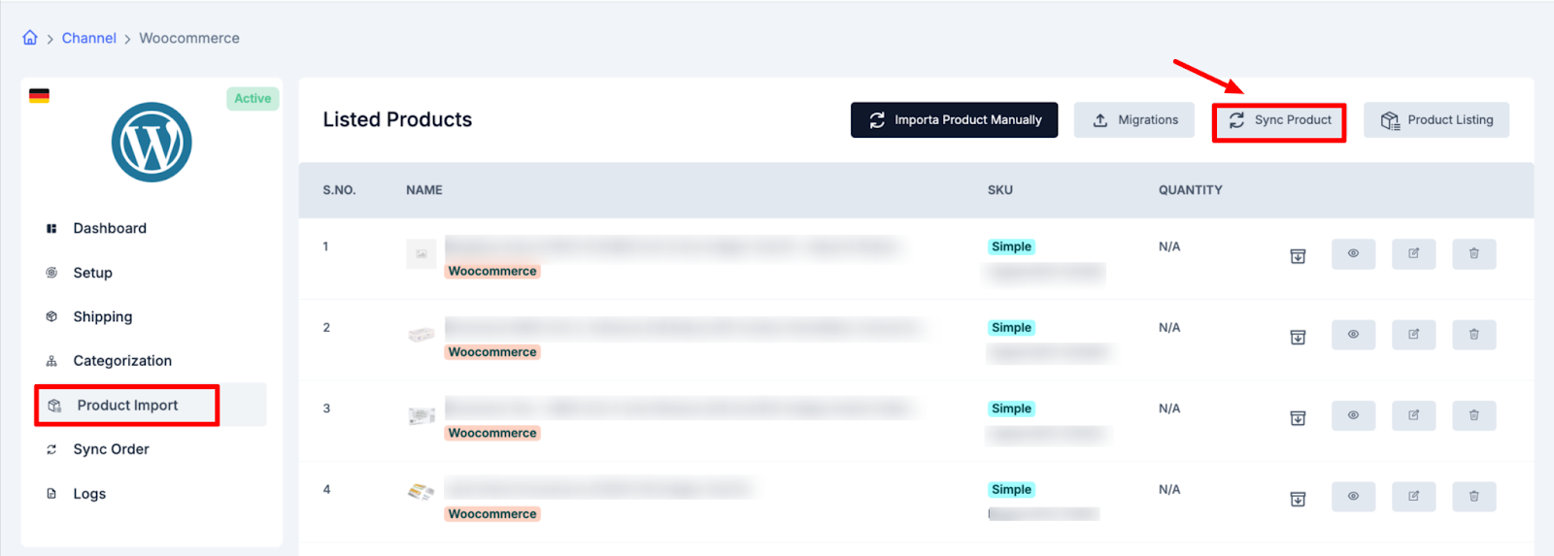Open Shipping in the sidebar
This screenshot has height=556, width=1554.
102,316
